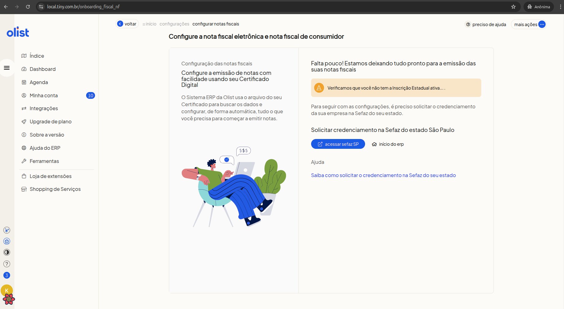564x309 pixels.
Task: Click the Shopping de Serviços store icon
Action: [24, 189]
